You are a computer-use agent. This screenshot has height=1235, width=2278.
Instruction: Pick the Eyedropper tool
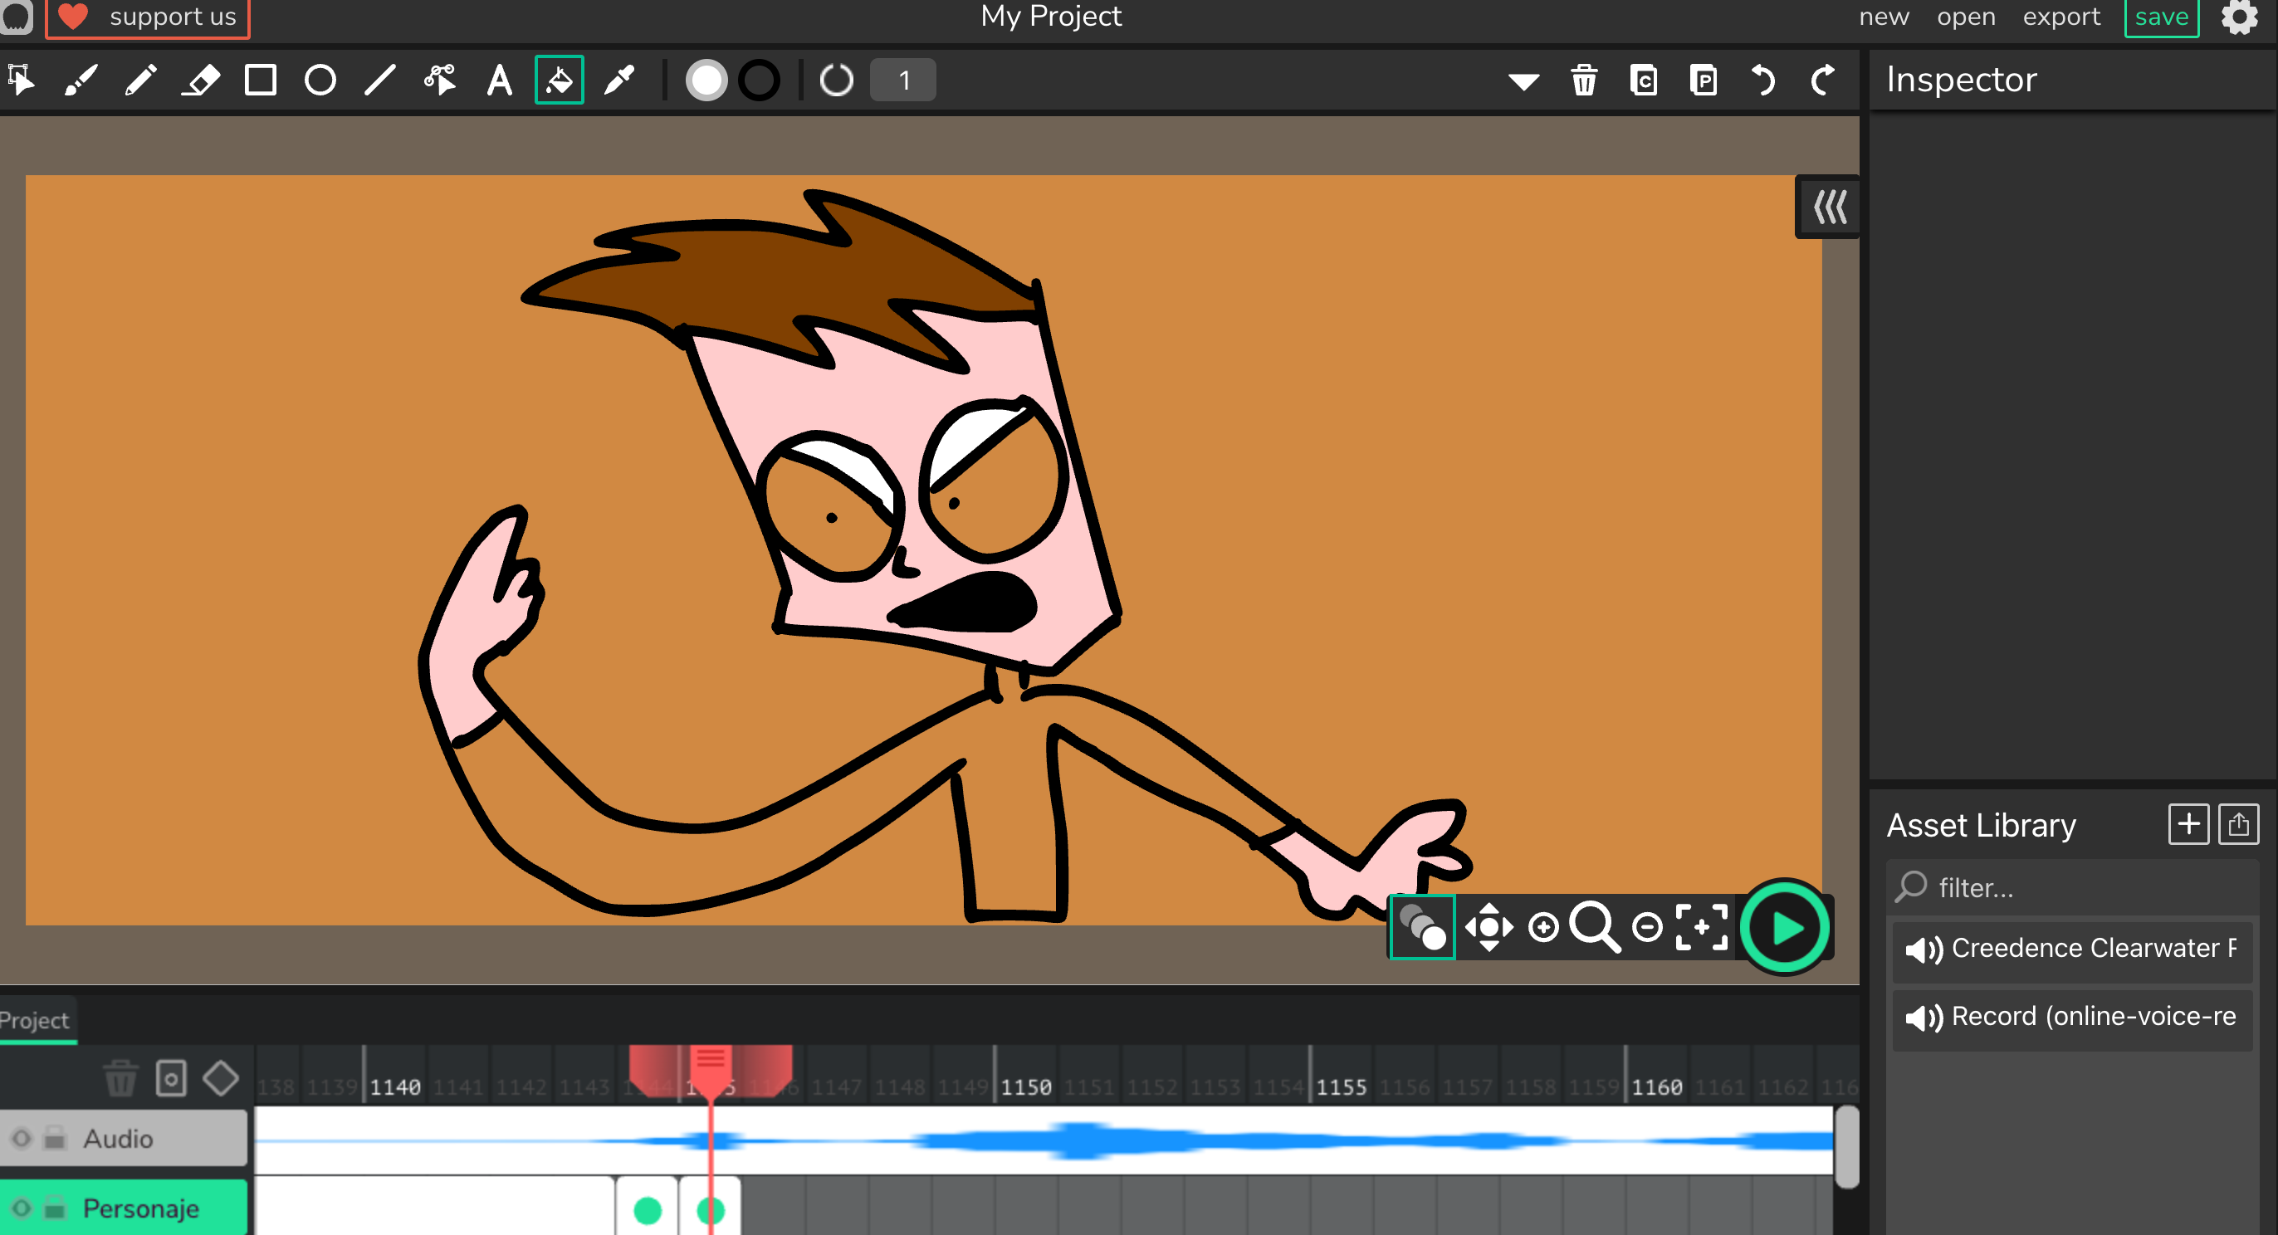click(x=619, y=81)
